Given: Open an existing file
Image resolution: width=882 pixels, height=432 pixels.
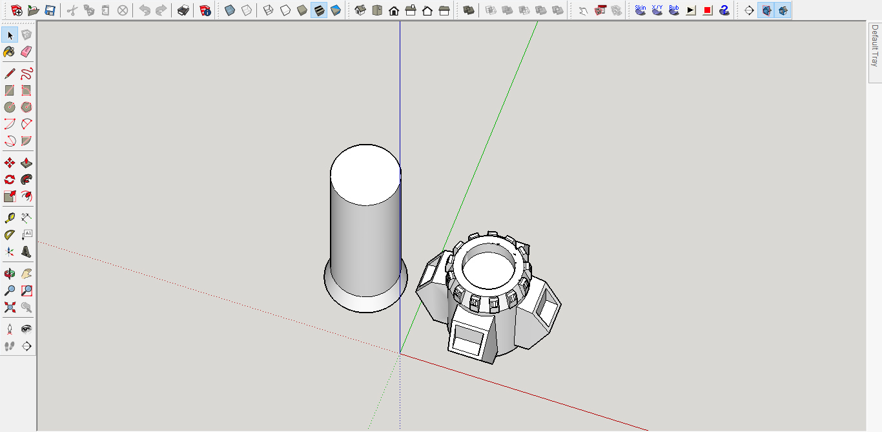Looking at the screenshot, I should [x=34, y=10].
